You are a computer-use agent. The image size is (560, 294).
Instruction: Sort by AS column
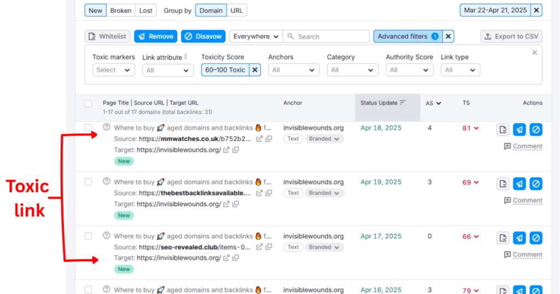(433, 103)
